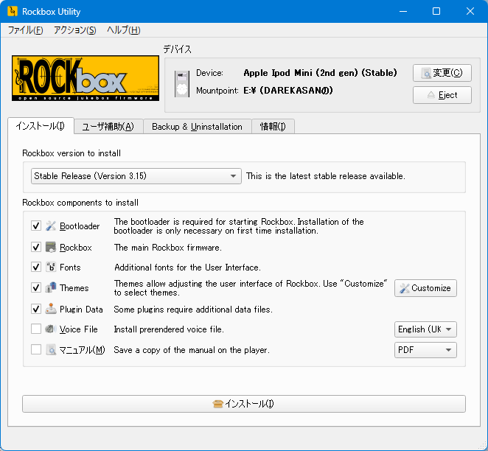The image size is (488, 451).
Task: Uncheck the Rockbox firmware checkbox
Action: [x=36, y=248]
